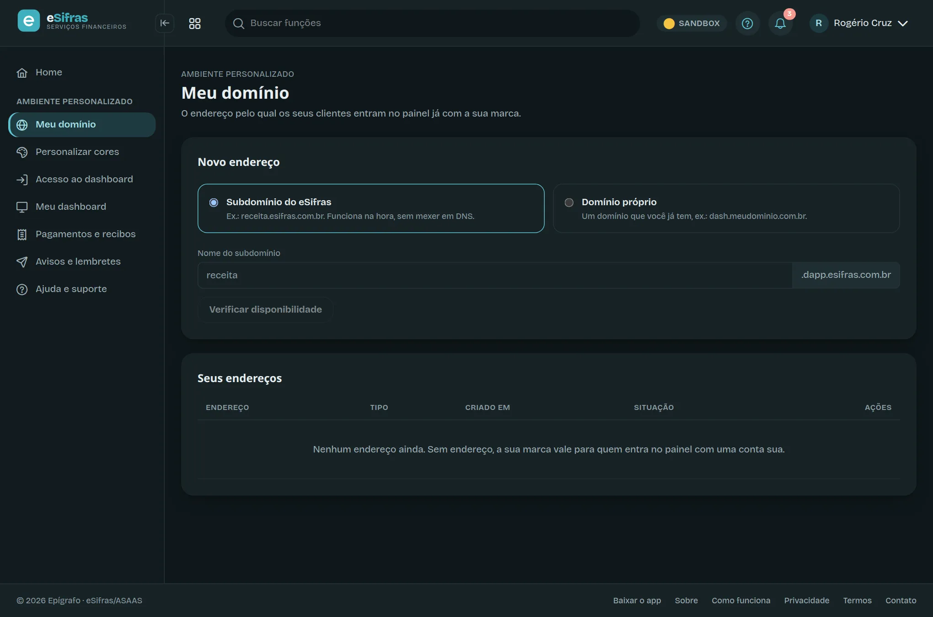
Task: Click the TIPO column header
Action: (379, 407)
